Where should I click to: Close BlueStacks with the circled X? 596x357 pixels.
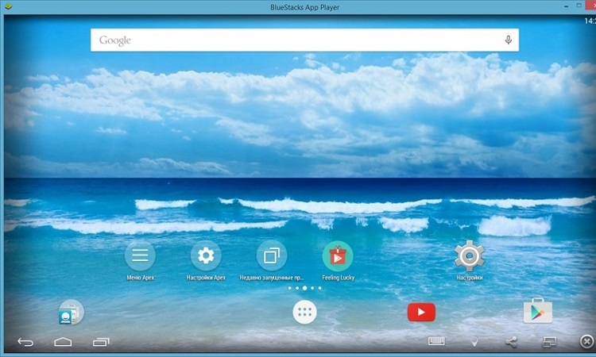(586, 342)
